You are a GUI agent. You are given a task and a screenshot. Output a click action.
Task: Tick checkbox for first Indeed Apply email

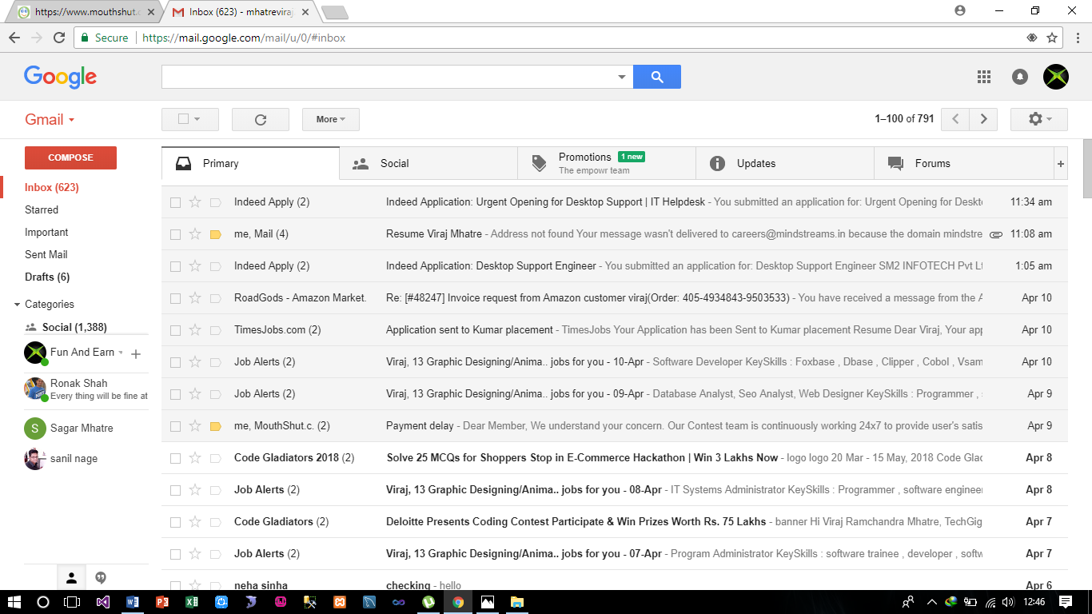(176, 202)
